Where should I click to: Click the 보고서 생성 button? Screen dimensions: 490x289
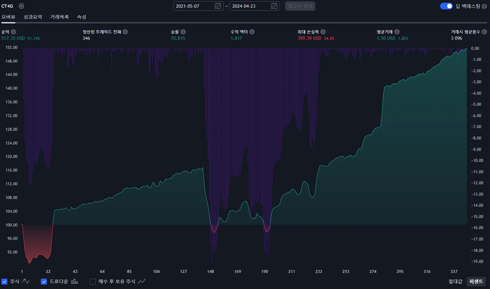pos(300,6)
